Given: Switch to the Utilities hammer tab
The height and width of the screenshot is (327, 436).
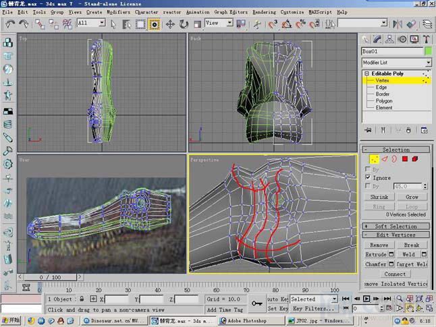Looking at the screenshot, I should 427,39.
